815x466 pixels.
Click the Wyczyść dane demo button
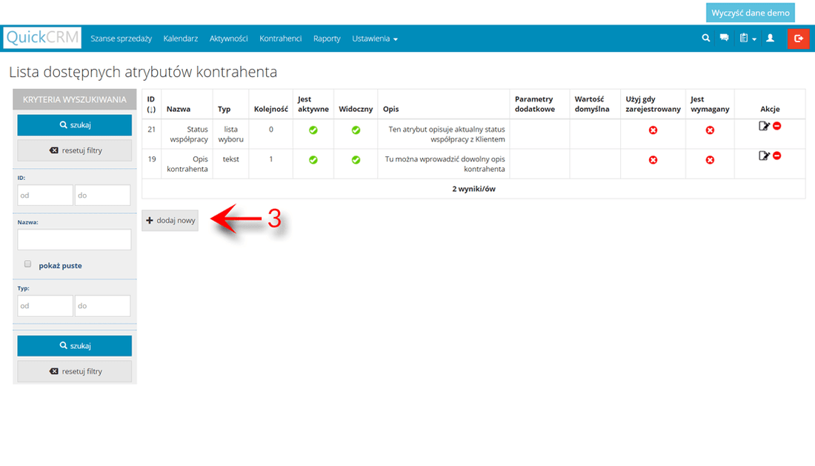(751, 13)
